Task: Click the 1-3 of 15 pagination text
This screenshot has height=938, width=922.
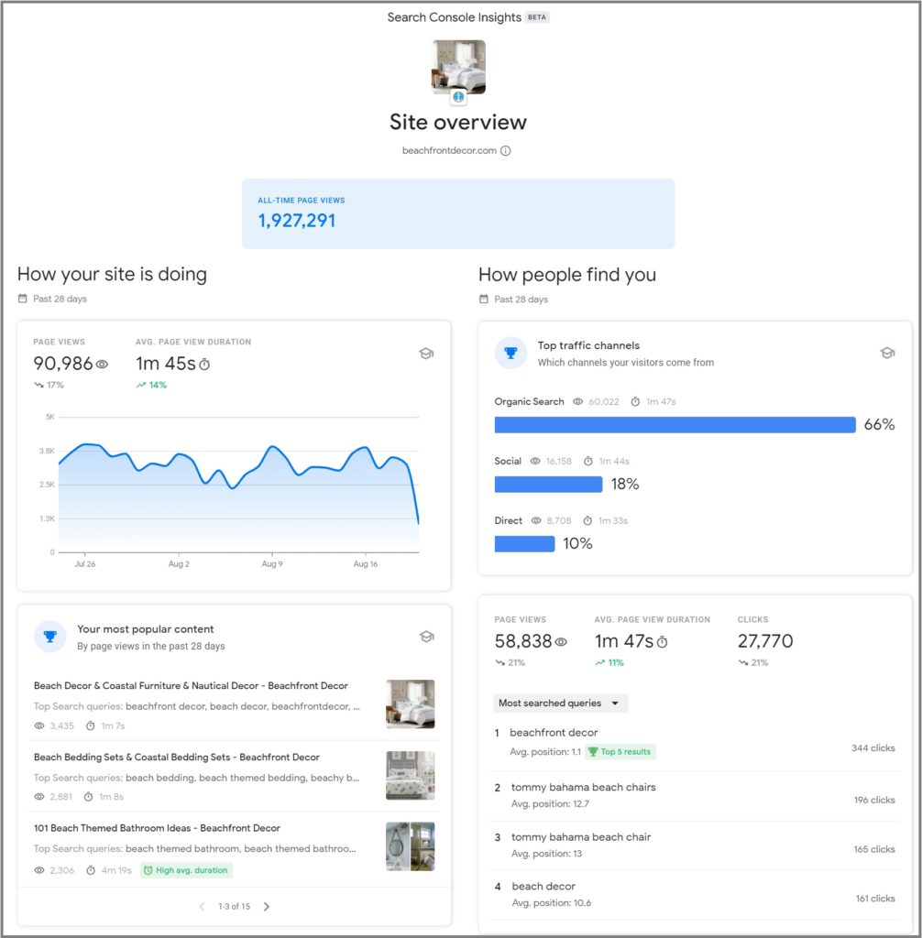Action: tap(234, 906)
